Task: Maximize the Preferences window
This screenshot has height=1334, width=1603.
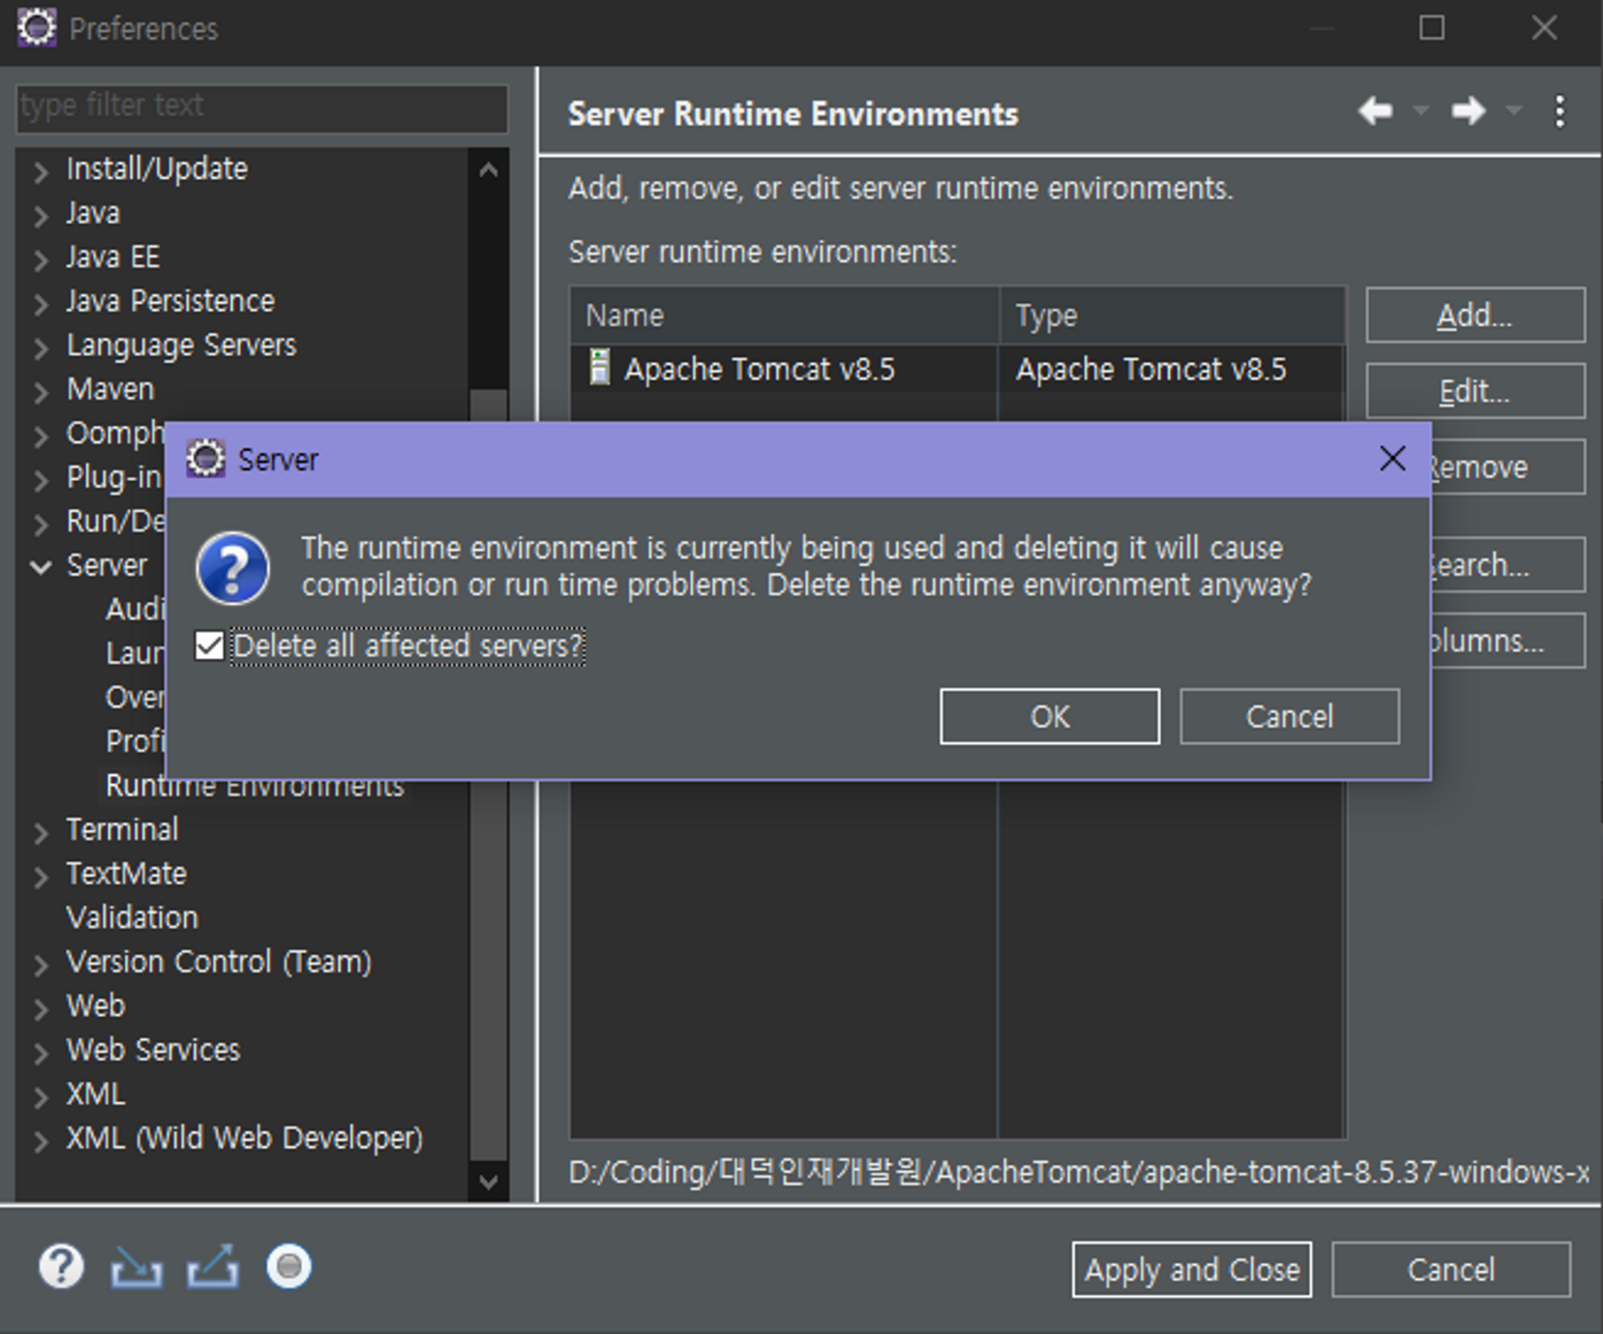Action: pyautogui.click(x=1432, y=28)
